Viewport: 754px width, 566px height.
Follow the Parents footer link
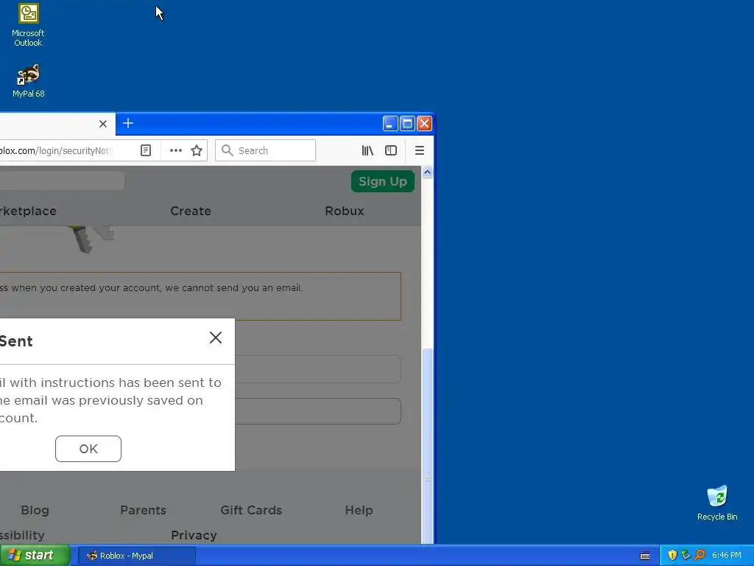[x=144, y=510]
